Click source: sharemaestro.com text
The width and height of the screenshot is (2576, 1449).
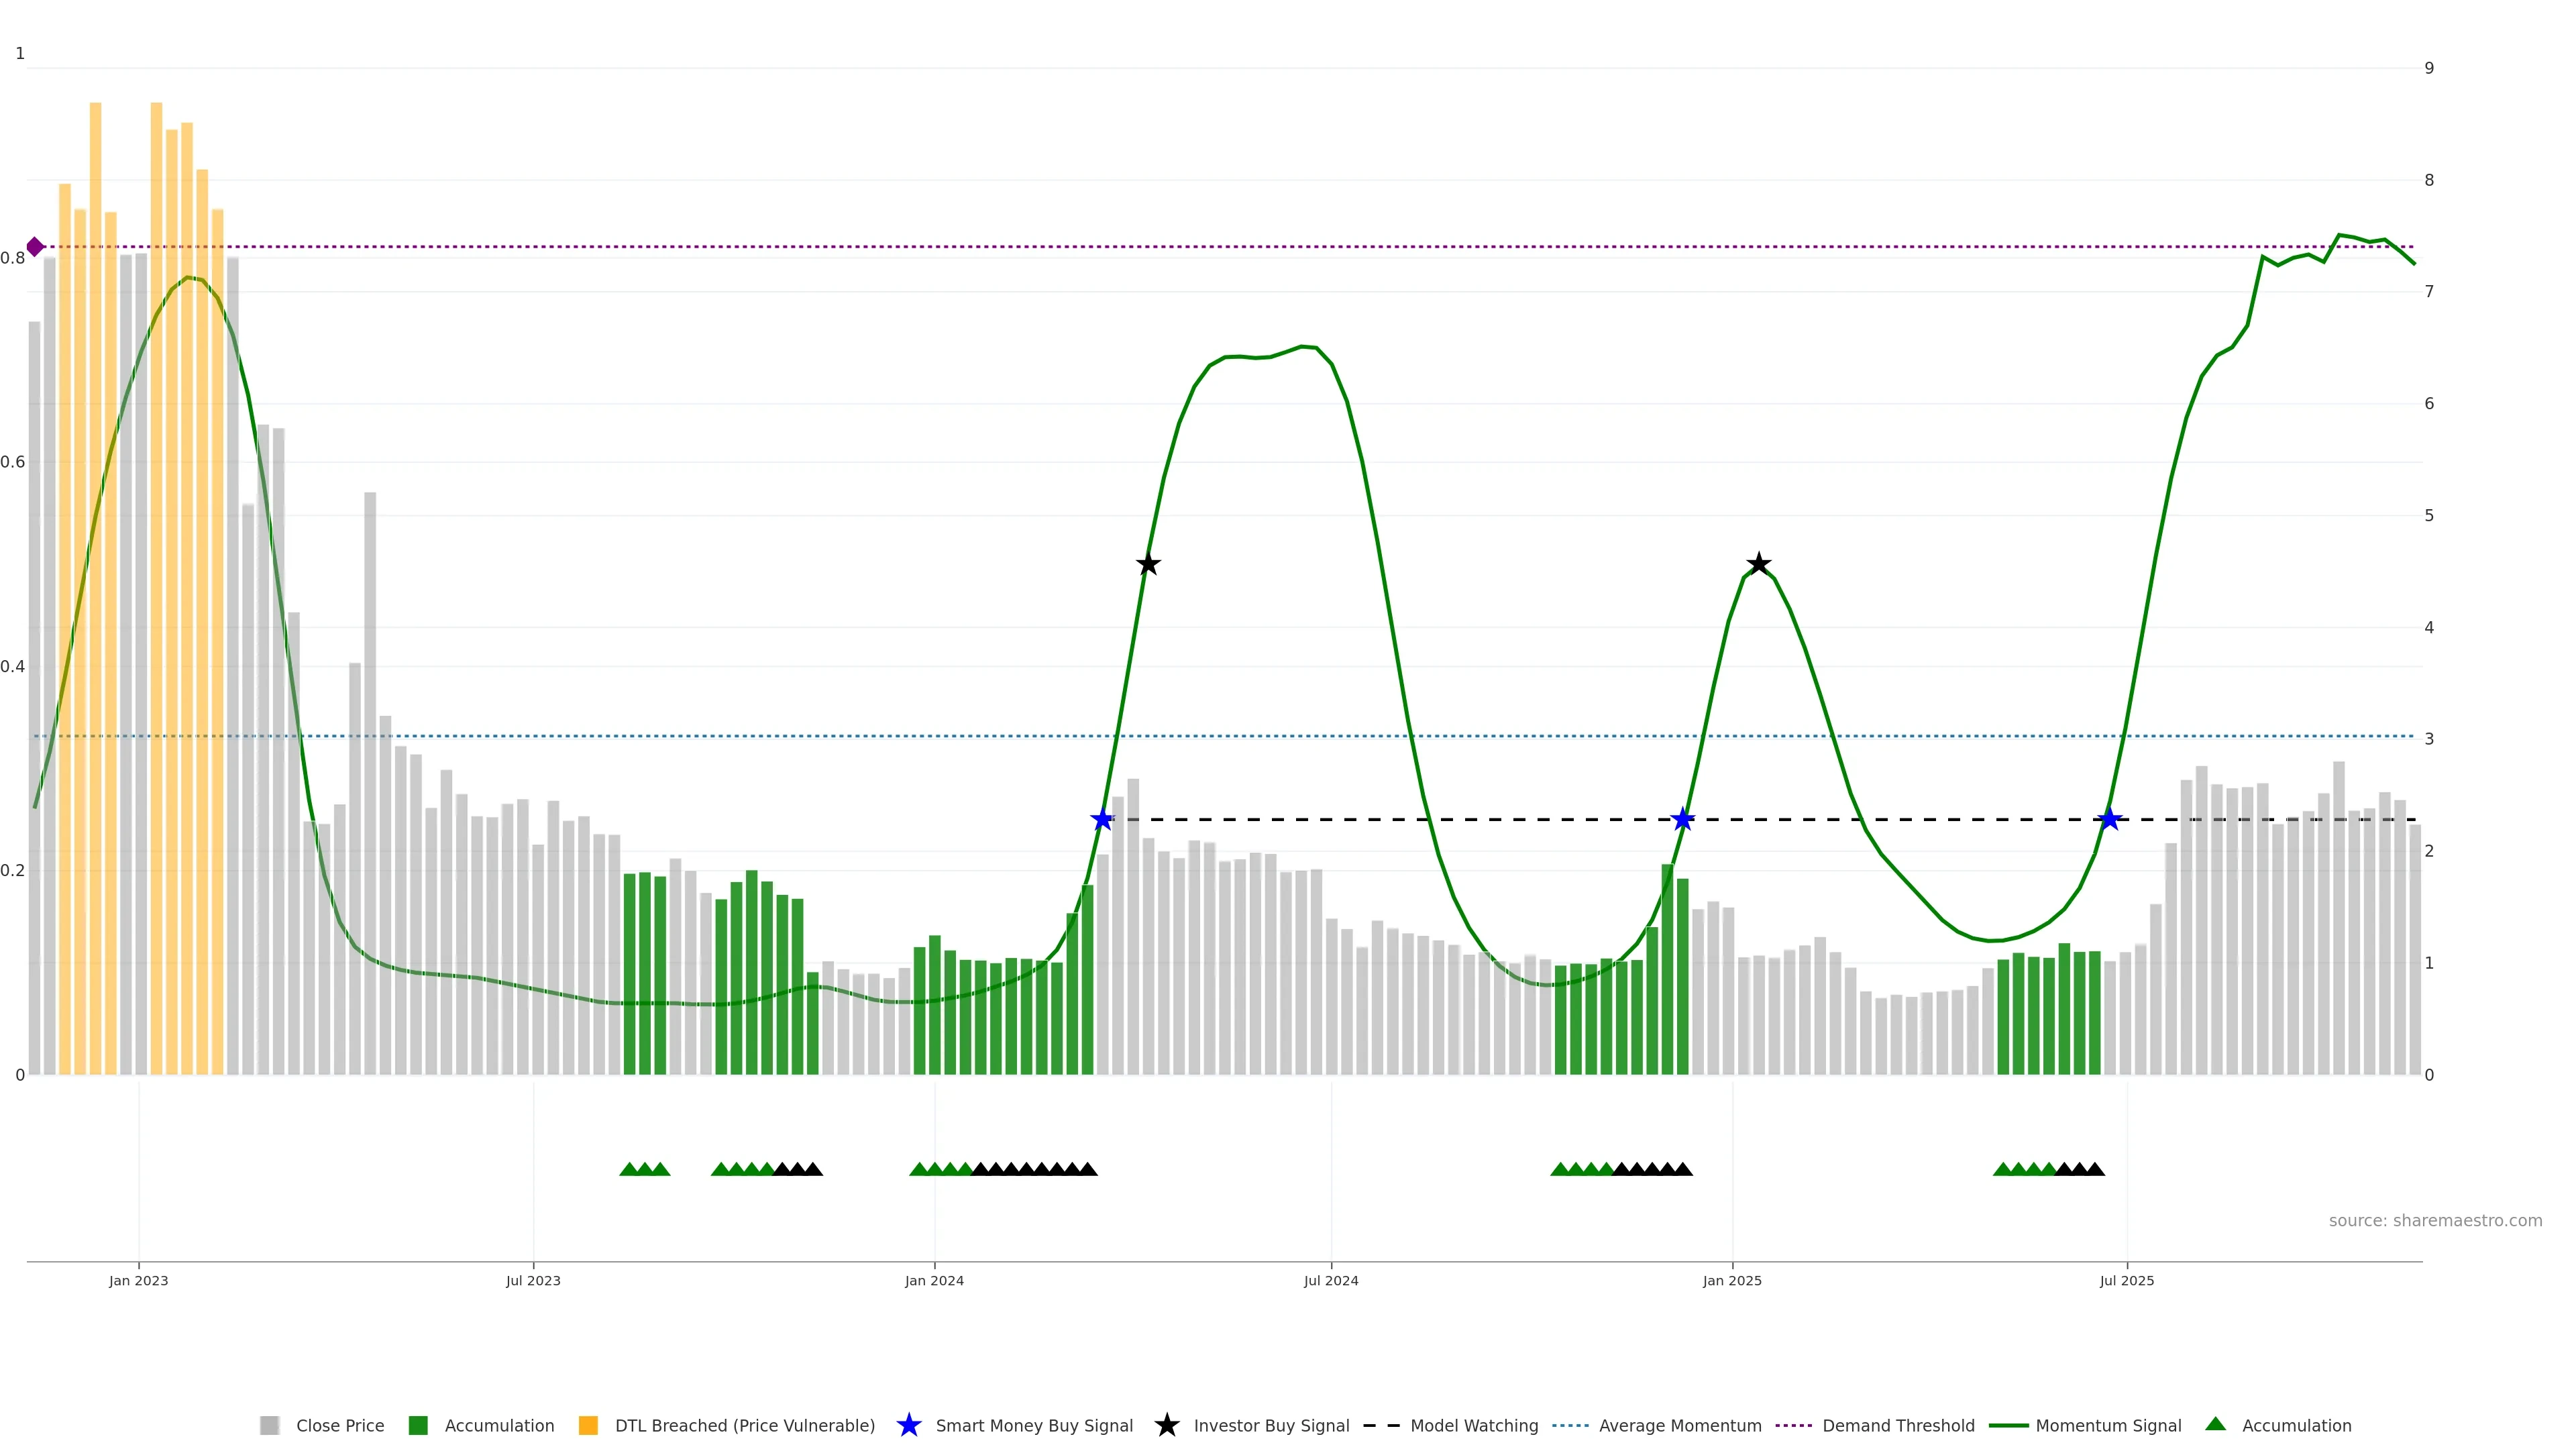2435,1220
